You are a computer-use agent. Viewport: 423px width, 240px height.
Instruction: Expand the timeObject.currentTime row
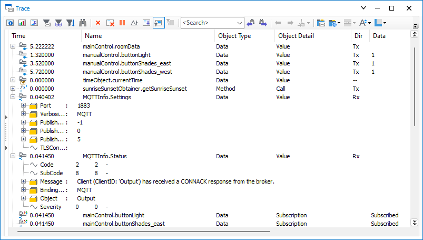(x=13, y=80)
